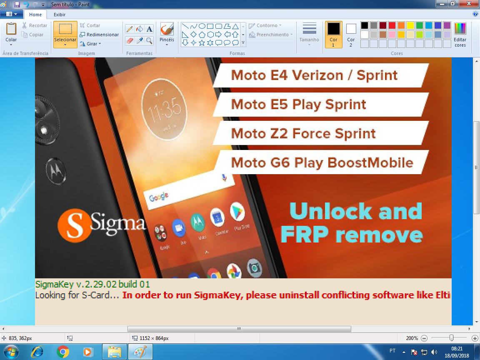
Task: Click the vertical scrollbar thumb
Action: [476, 168]
